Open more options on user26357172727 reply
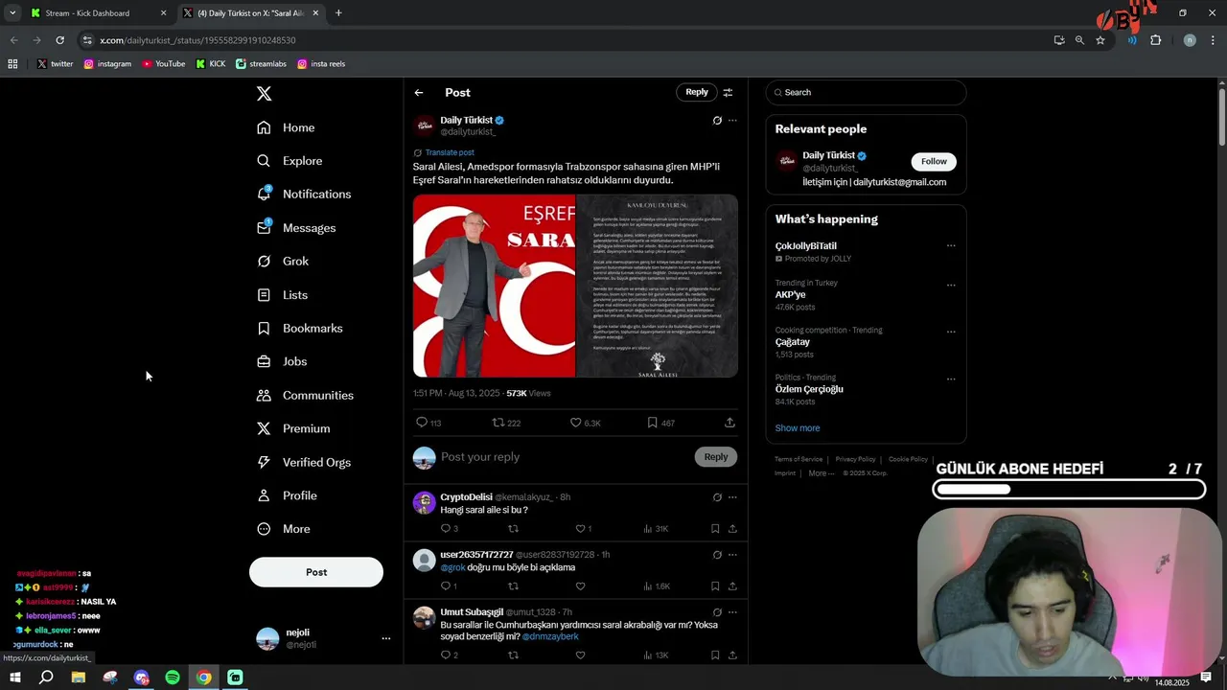Viewport: 1227px width, 690px height. (732, 555)
